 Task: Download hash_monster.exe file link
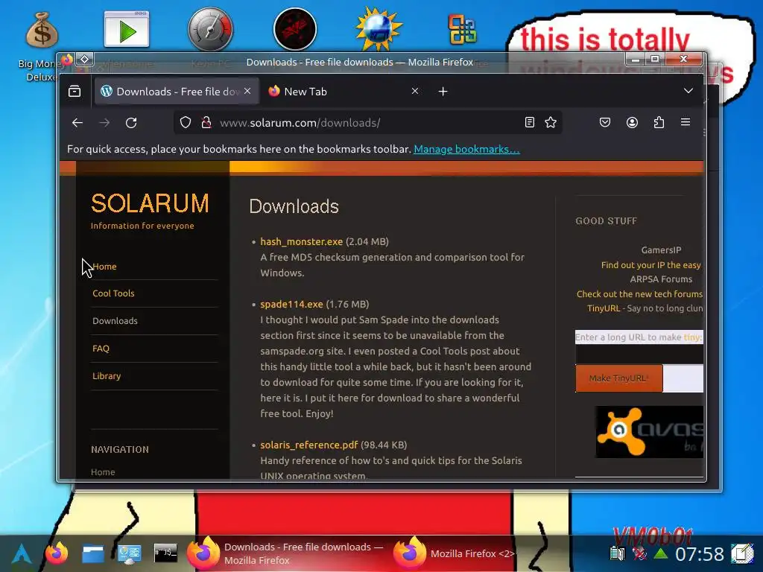(301, 242)
